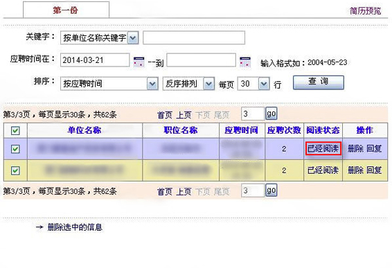The image size is (392, 268).
Task: Focus the bottom page number field
Action: (x=253, y=190)
